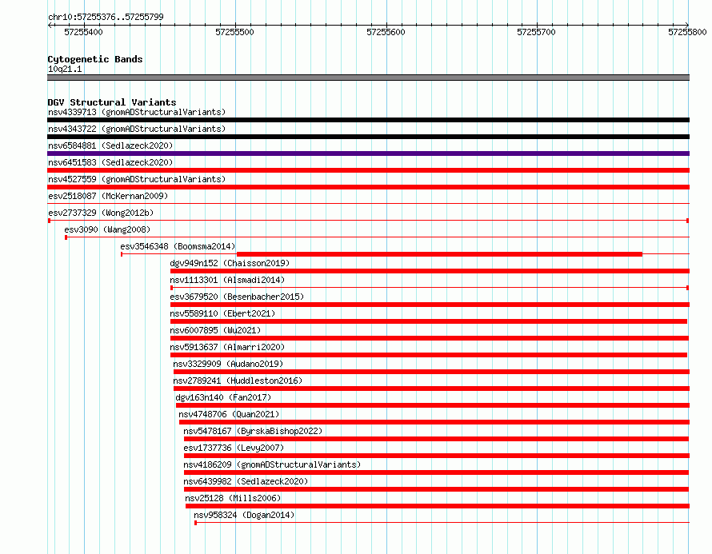This screenshot has width=712, height=554.
Task: Click nsv1113301 (Alsmadi2014) label
Action: click(227, 280)
